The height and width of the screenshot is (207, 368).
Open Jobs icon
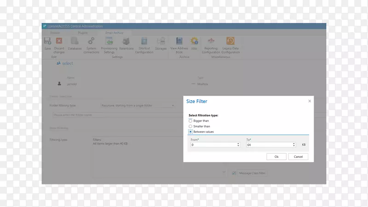(x=194, y=41)
